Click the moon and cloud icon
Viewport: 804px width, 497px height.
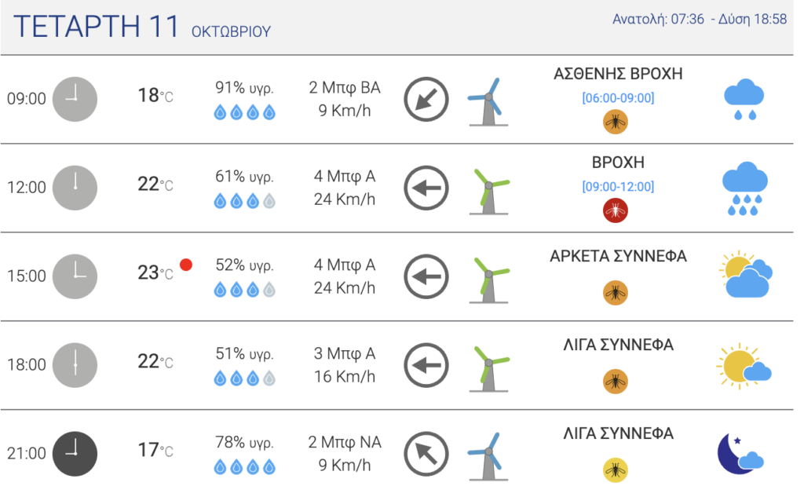(740, 453)
